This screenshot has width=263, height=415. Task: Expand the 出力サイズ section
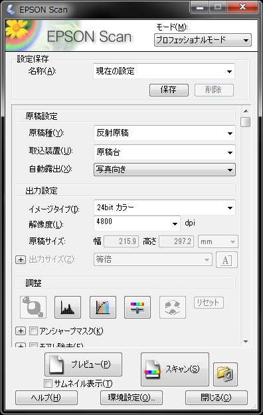tap(21, 259)
